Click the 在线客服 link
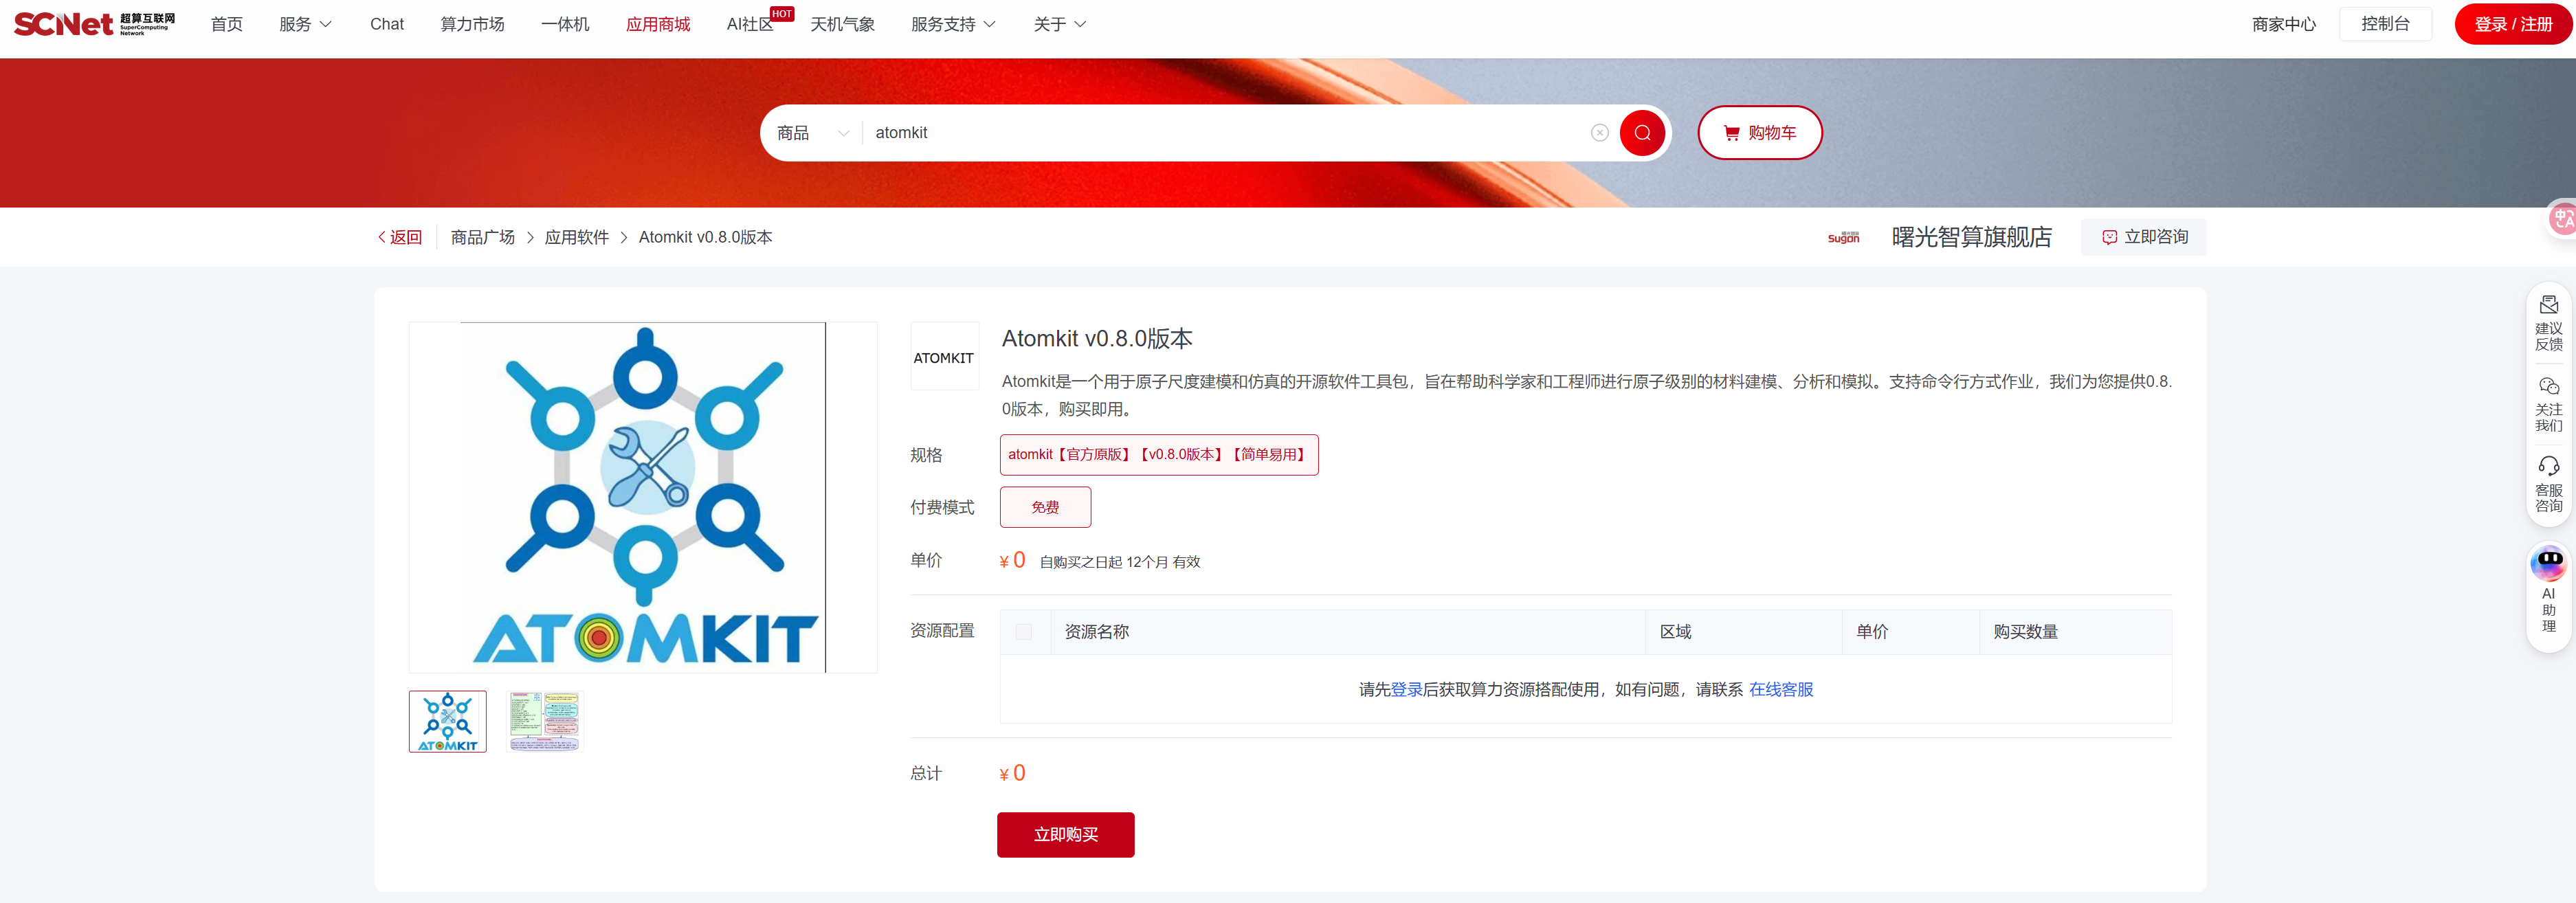Screen dimensions: 2576x903 coord(1780,689)
